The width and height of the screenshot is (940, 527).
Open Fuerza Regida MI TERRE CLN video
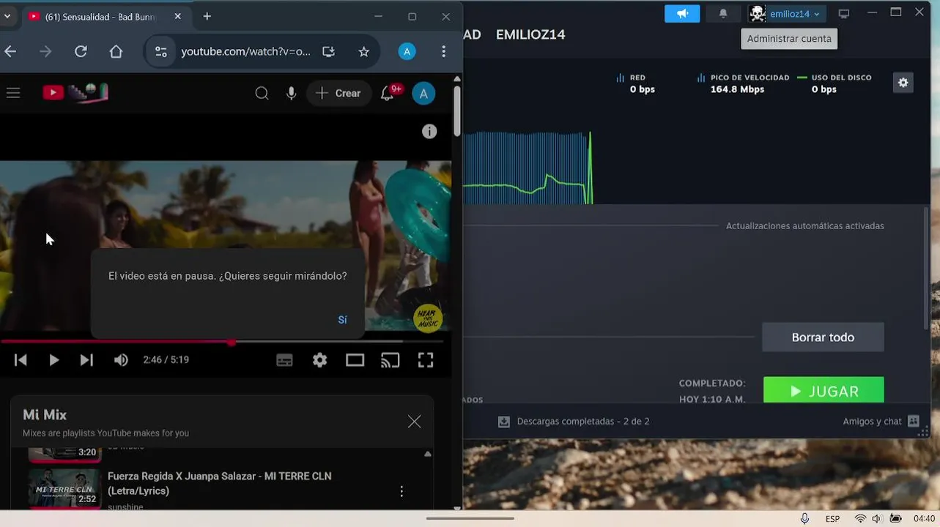pos(220,483)
